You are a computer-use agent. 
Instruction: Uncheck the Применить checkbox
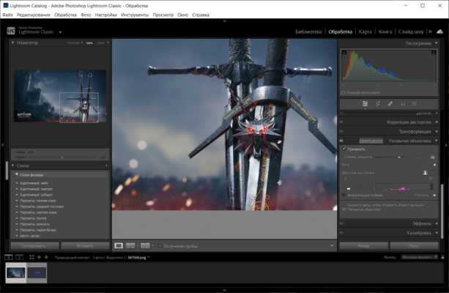(x=344, y=149)
